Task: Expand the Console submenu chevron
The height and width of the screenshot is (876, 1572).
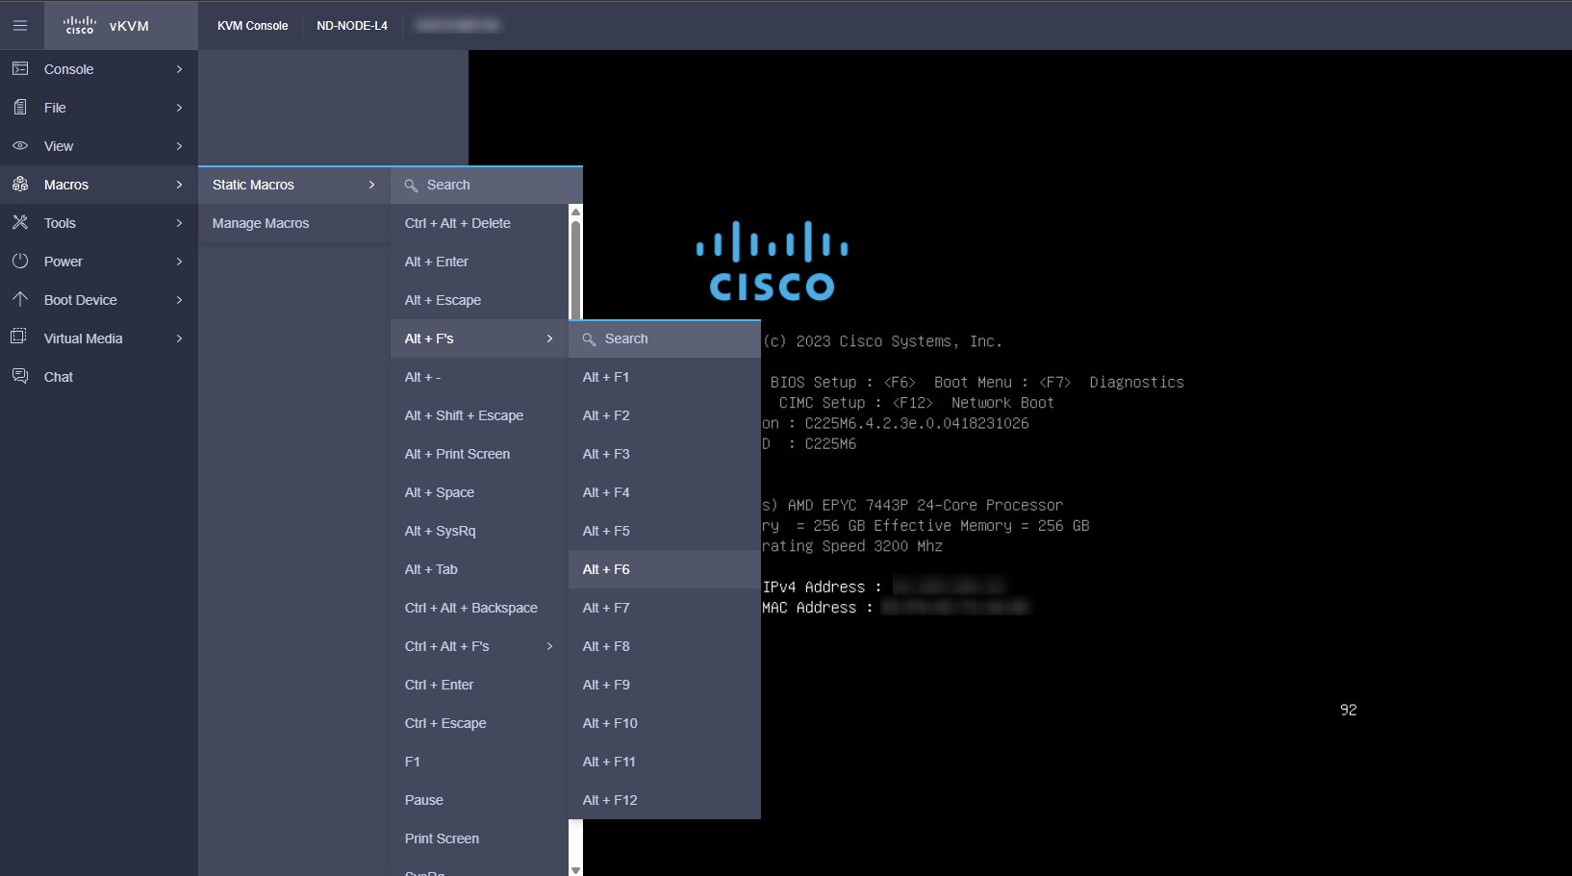Action: tap(179, 69)
